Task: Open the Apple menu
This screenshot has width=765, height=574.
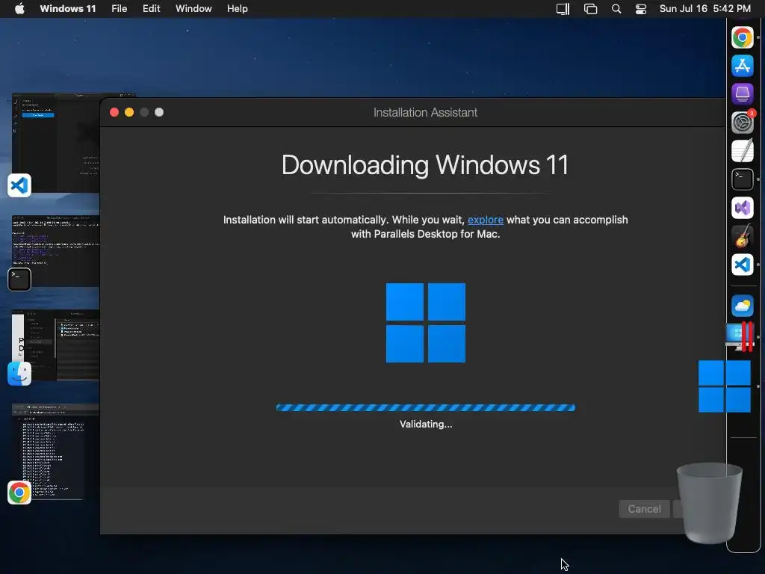Action: [19, 9]
